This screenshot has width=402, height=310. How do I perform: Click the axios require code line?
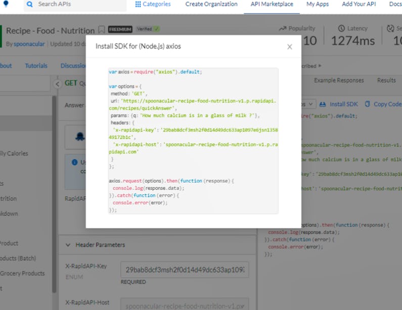coord(155,72)
